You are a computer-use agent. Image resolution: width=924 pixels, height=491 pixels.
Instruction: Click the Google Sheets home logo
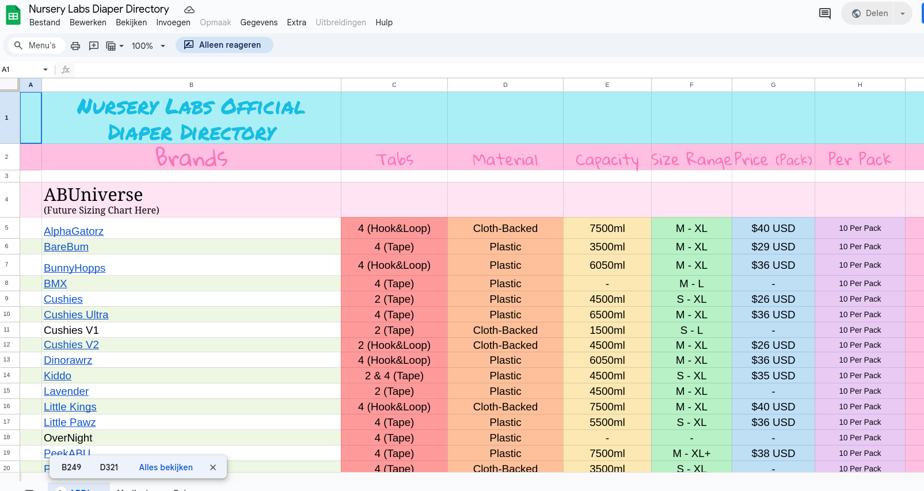(x=13, y=15)
